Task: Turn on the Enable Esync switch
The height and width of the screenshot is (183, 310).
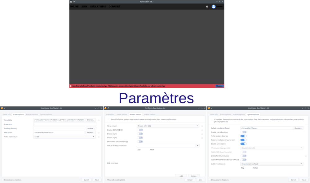Action: pos(140,134)
